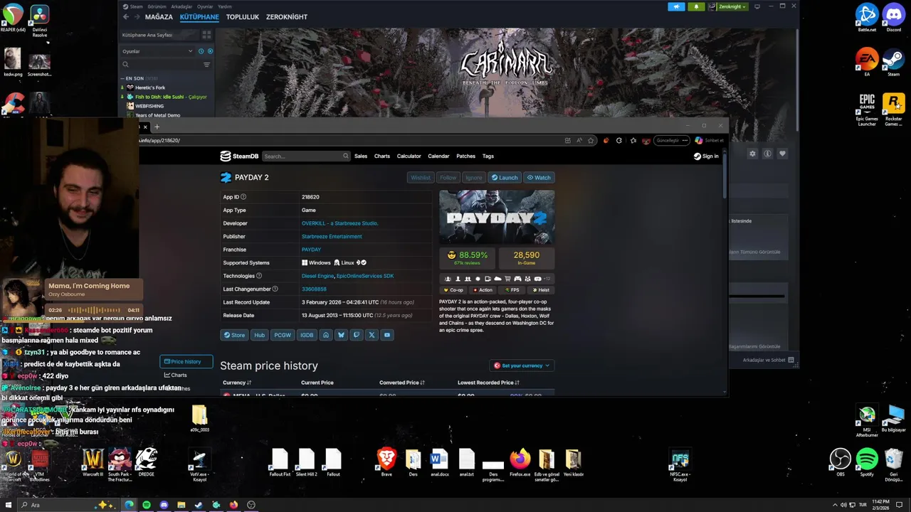This screenshot has width=911, height=512.
Task: Open DaVinci Resolve desktop shortcut
Action: (x=40, y=20)
